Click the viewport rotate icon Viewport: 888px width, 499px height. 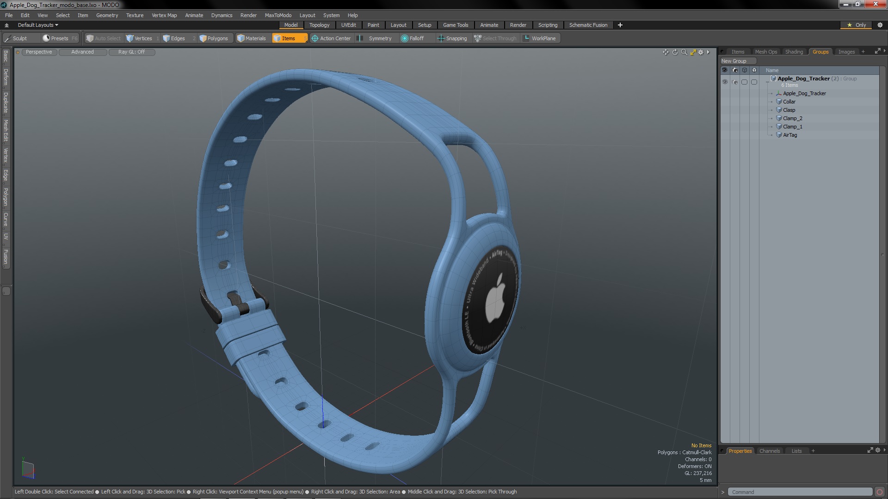click(675, 52)
